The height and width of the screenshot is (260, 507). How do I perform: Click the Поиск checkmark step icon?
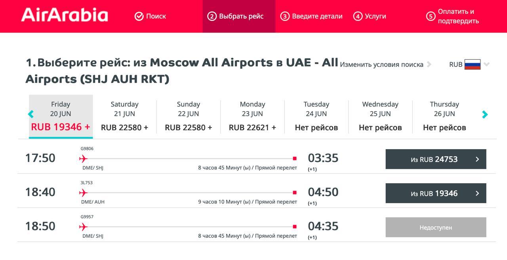tap(139, 16)
